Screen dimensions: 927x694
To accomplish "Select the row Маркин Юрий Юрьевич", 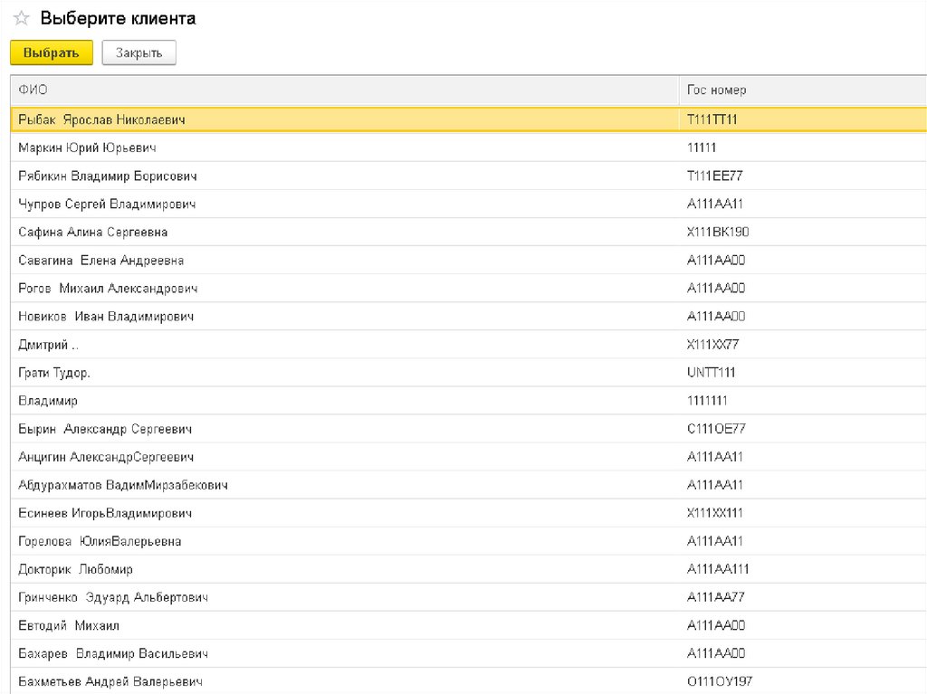I will click(88, 147).
